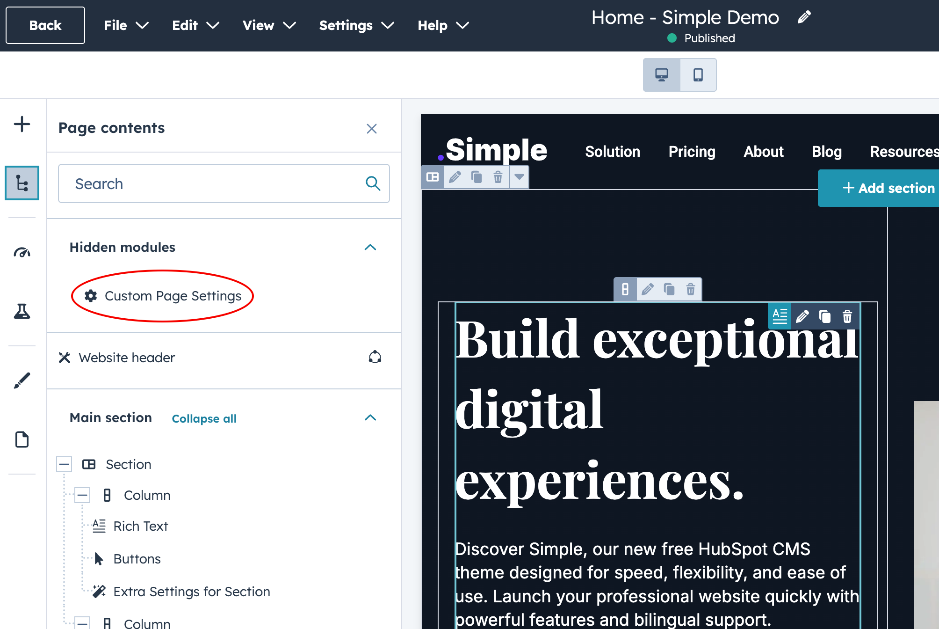Image resolution: width=939 pixels, height=629 pixels.
Task: Edit the Rich Text module with pencil icon
Action: [803, 316]
